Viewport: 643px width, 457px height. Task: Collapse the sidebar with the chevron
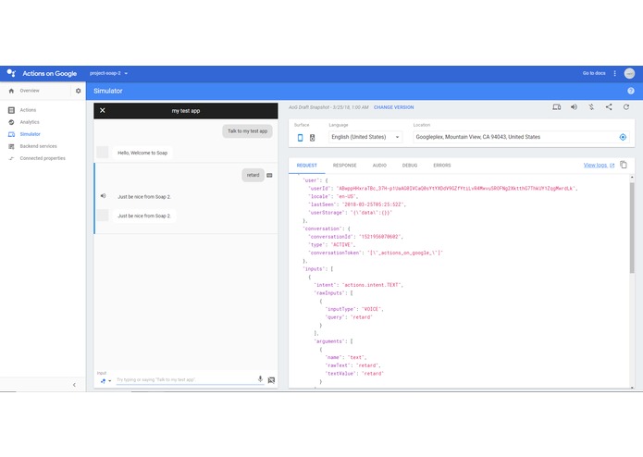pyautogui.click(x=74, y=385)
